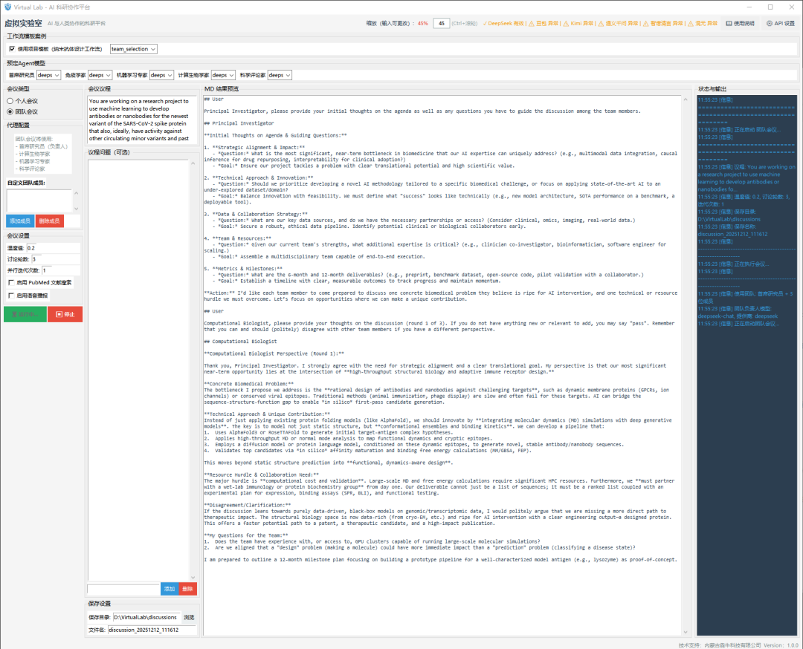
Task: Click log line 'D:\VirtualLab\discussions' in status panel
Action: [729, 219]
